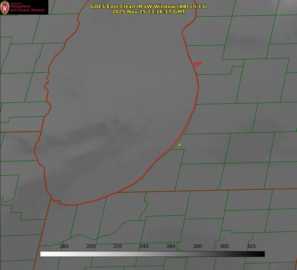
Task: Click the 2025 Nov 25 23:16:17 GMT timestamp
Action: click(x=149, y=12)
